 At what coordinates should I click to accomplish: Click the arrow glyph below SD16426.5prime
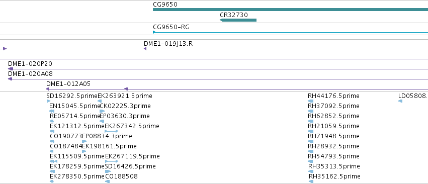[x=108, y=171]
